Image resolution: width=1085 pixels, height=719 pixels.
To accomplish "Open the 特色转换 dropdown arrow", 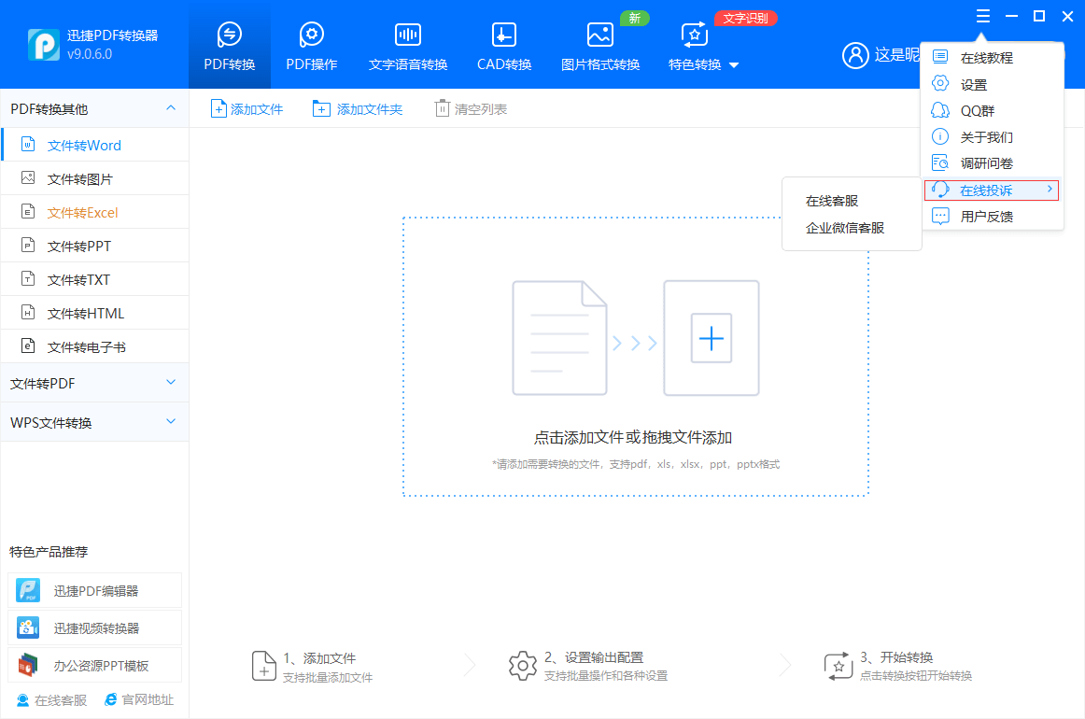I will tap(734, 65).
